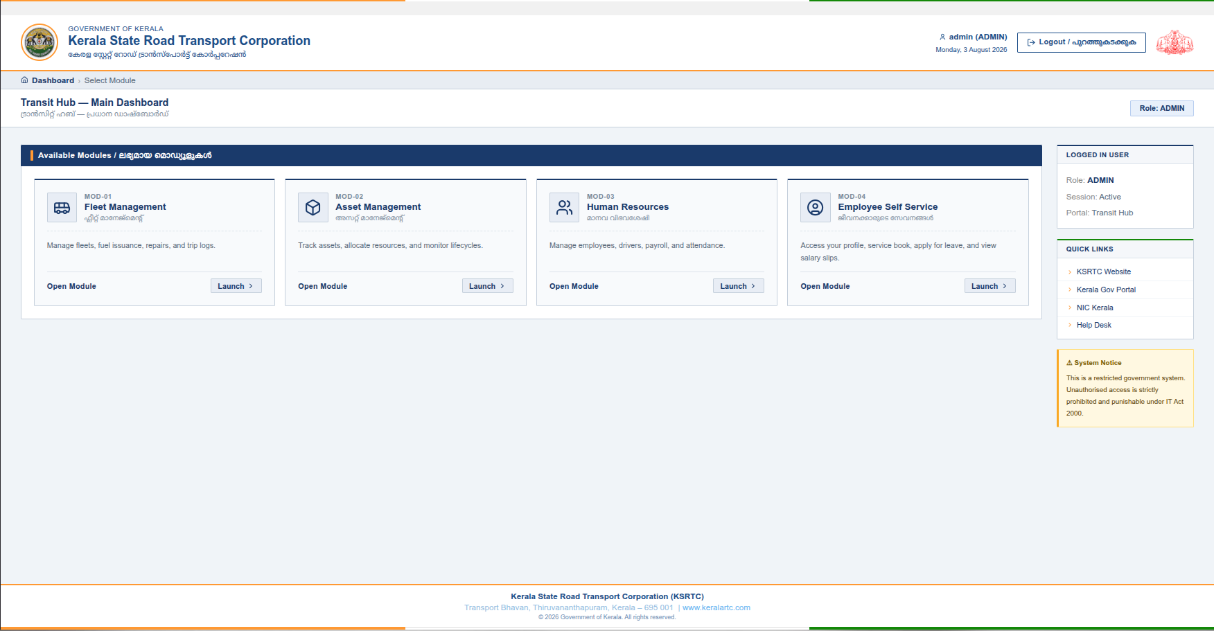The height and width of the screenshot is (631, 1214).
Task: Click the MOD-02 module code label
Action: [x=349, y=197]
